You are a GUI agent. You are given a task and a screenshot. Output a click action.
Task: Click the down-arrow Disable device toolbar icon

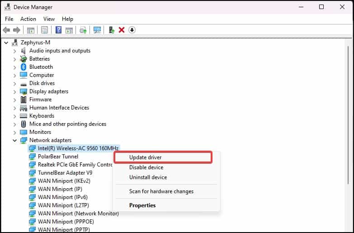point(132,30)
